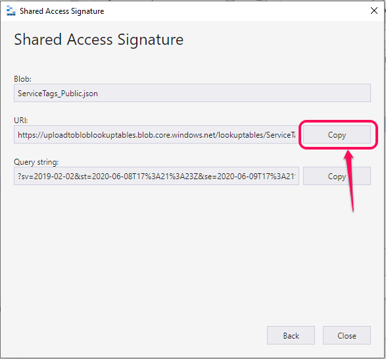386x359 pixels.
Task: Copy the Query string value
Action: 337,176
